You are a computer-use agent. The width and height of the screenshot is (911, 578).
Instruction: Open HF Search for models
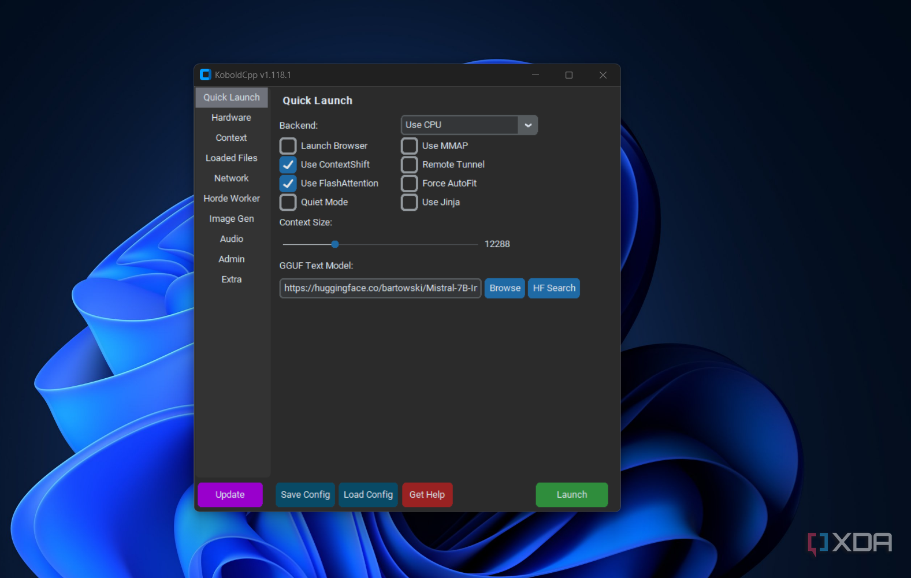(554, 288)
